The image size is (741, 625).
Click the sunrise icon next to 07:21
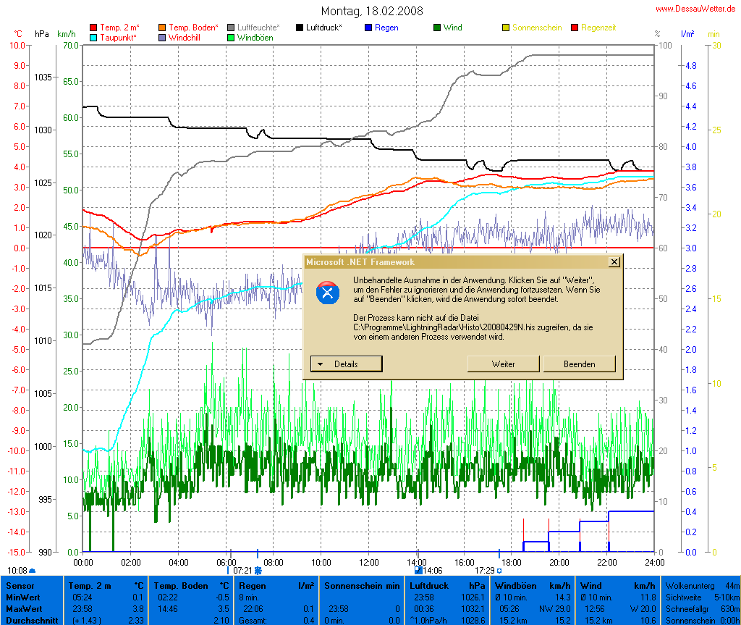(258, 571)
